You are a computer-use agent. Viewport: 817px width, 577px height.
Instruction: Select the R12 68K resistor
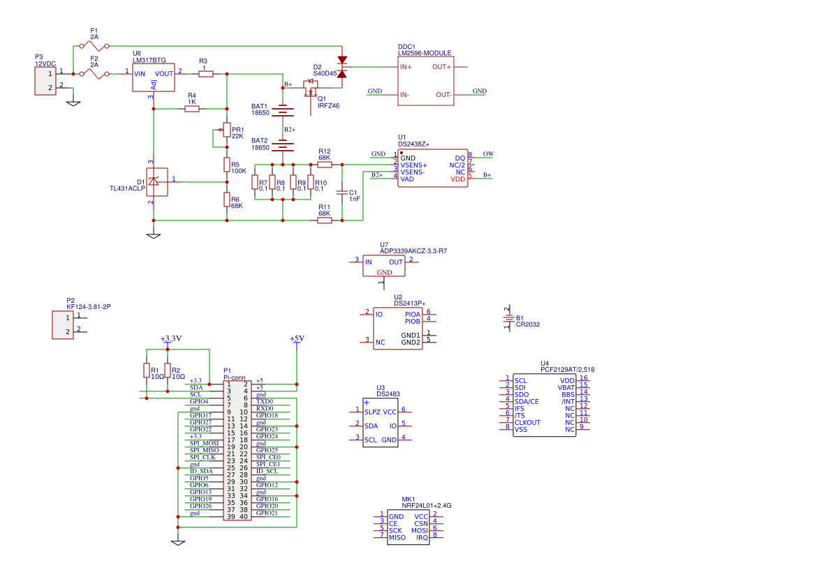(324, 165)
